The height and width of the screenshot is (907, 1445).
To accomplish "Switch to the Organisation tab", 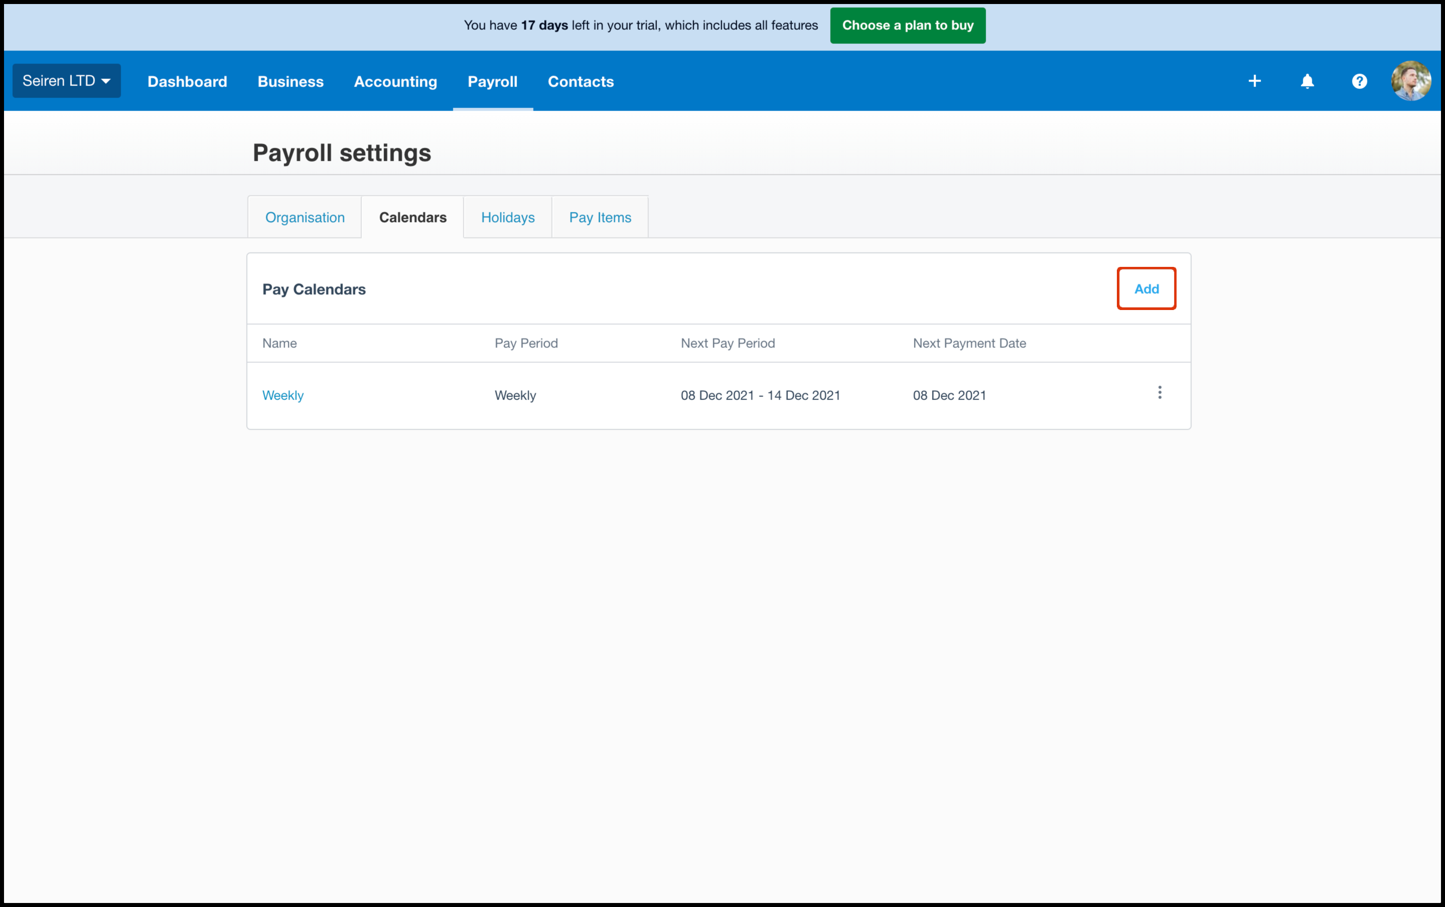I will (305, 217).
